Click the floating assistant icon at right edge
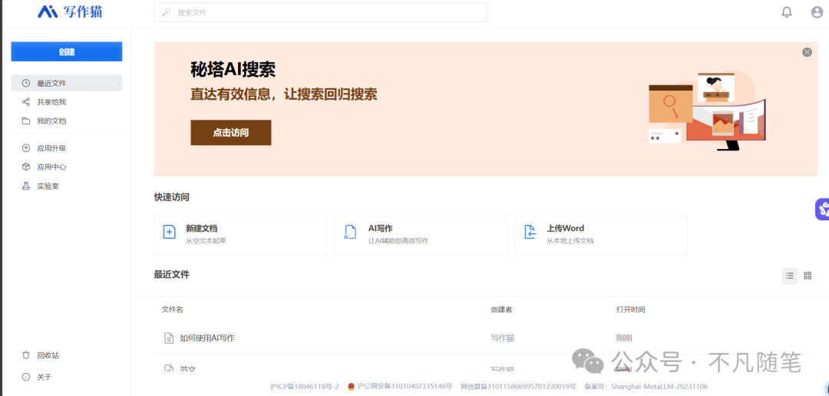The image size is (829, 396). pyautogui.click(x=822, y=210)
